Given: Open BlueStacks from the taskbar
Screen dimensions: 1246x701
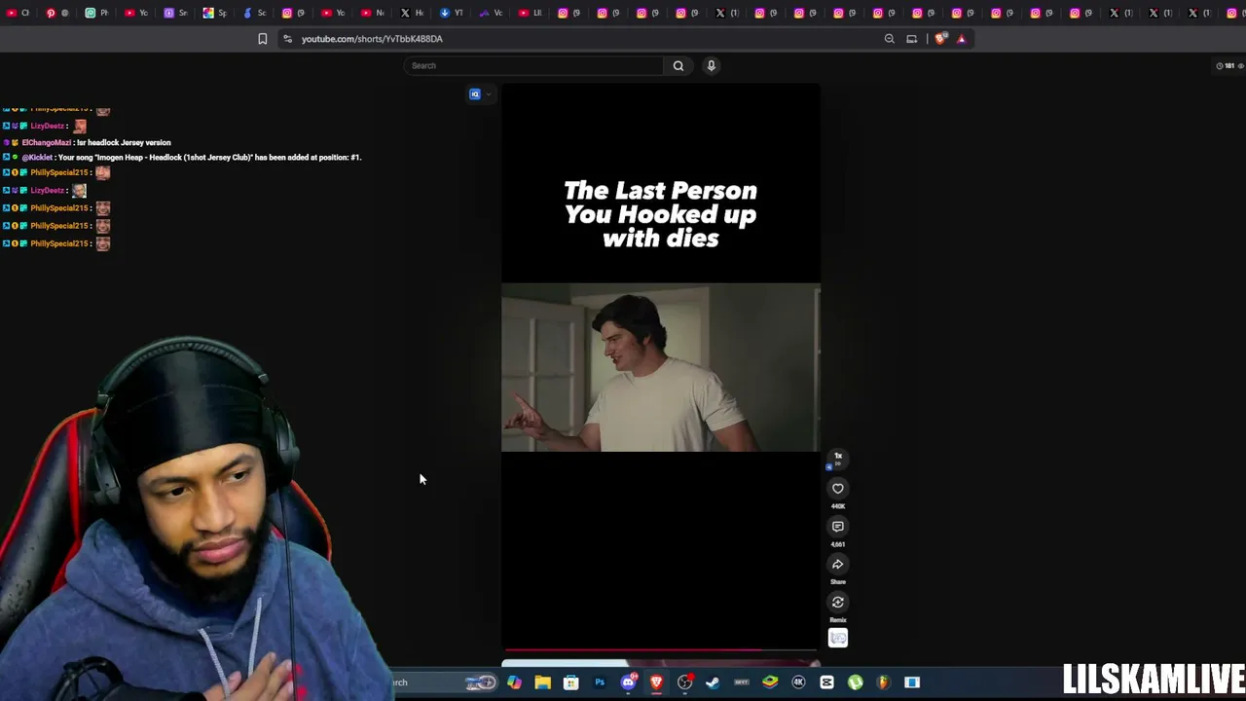Looking at the screenshot, I should pos(770,683).
